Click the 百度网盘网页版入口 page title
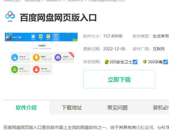169x131 pixels. click(x=58, y=18)
